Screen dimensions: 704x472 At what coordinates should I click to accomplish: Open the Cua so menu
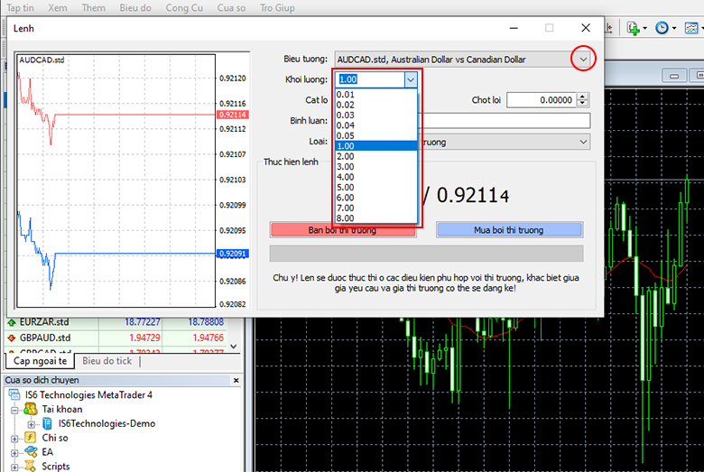[231, 7]
